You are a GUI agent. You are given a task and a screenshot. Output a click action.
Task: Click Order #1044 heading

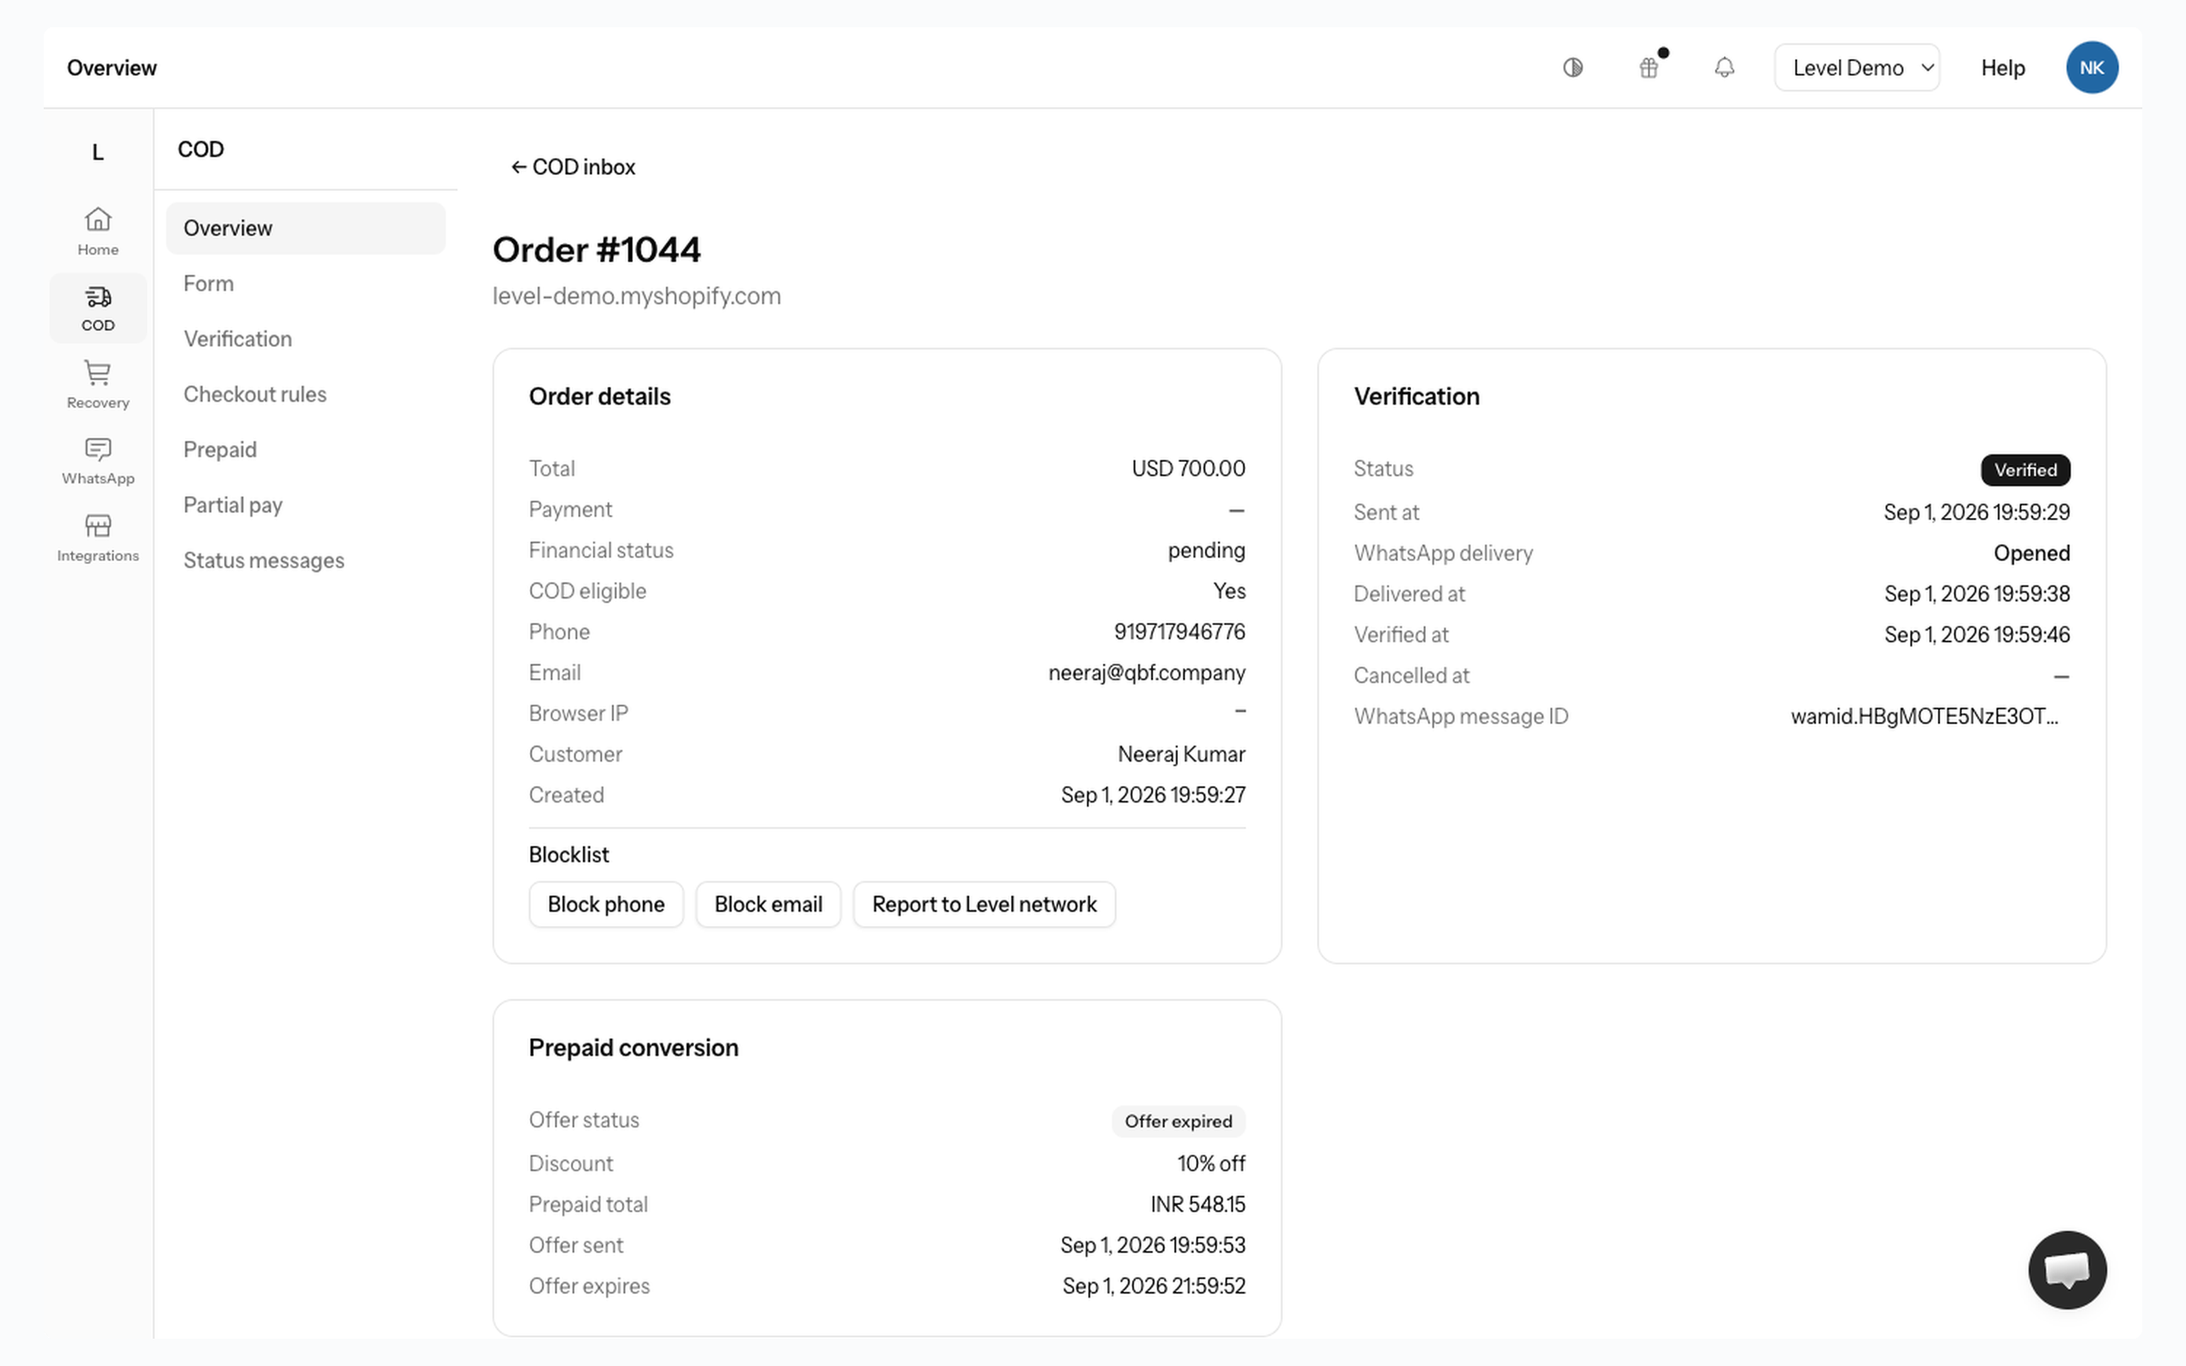coord(597,250)
